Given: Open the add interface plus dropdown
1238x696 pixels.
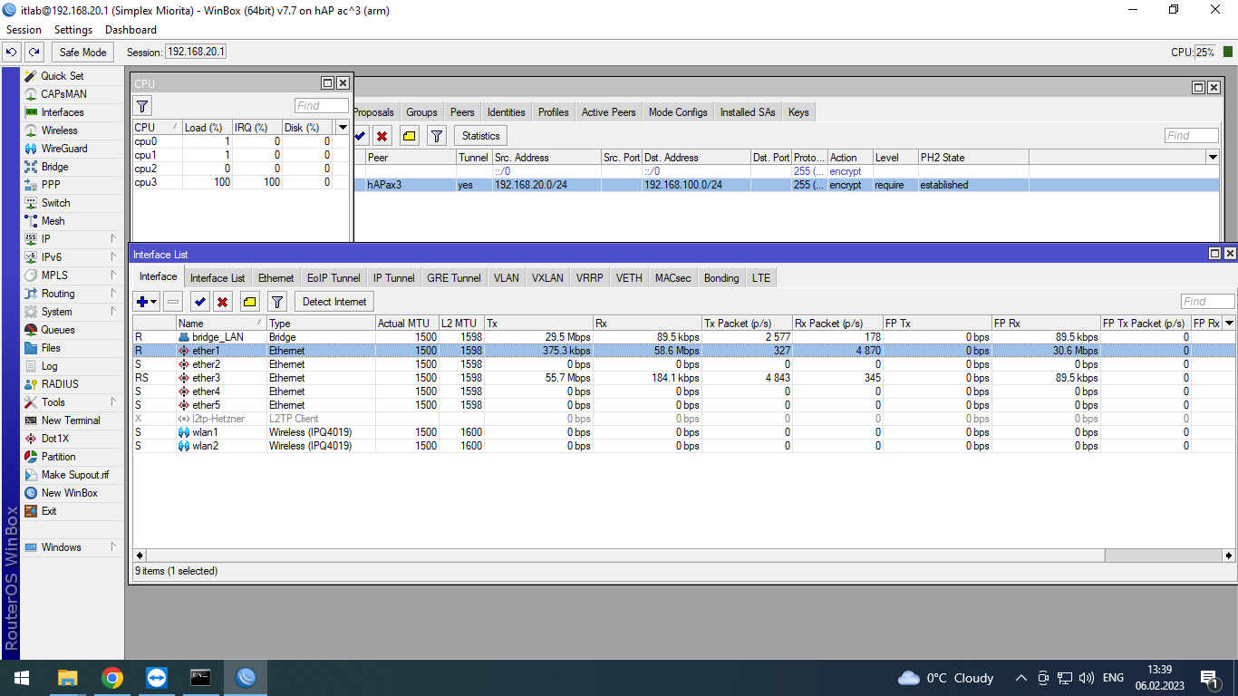Looking at the screenshot, I should tap(146, 302).
